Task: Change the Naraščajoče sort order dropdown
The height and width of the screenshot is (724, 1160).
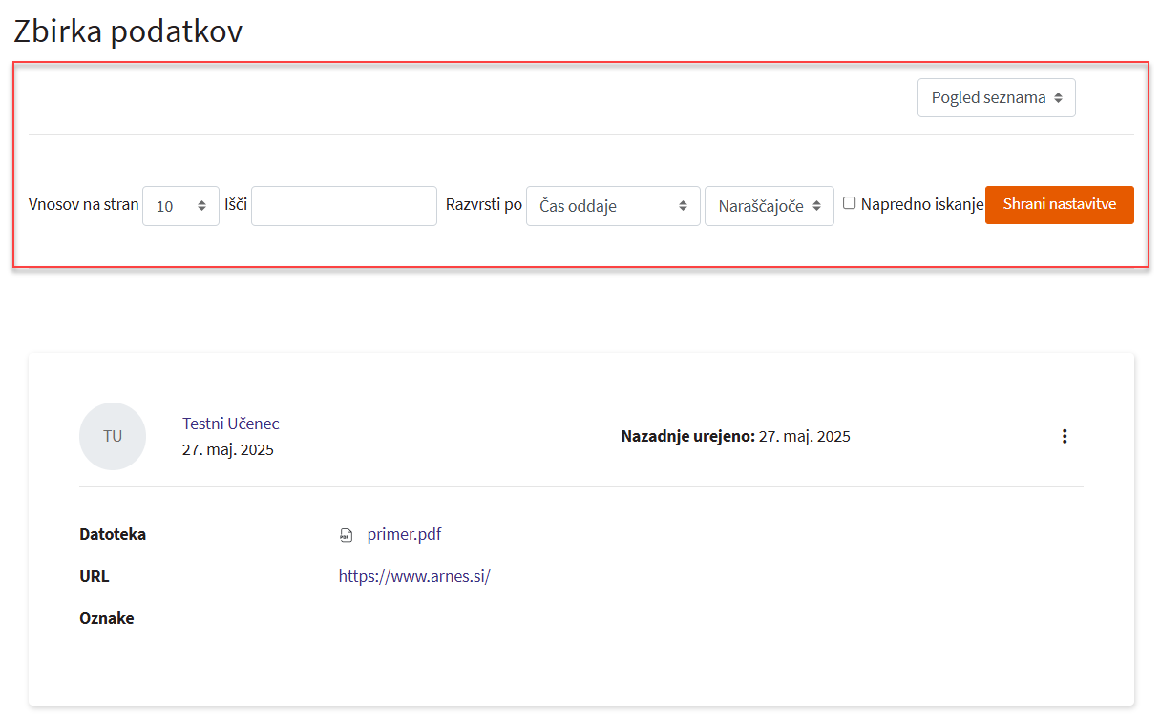Action: point(769,206)
